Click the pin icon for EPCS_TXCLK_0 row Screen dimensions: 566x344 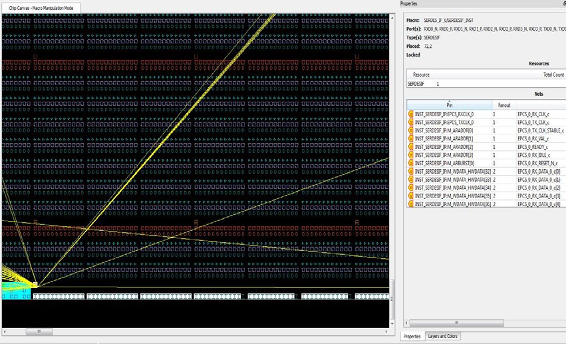pyautogui.click(x=410, y=122)
